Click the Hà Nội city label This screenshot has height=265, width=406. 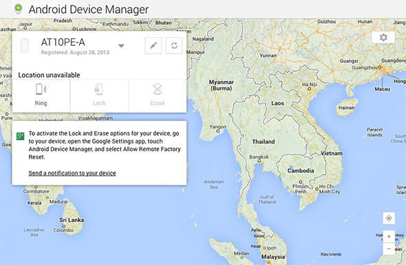310,84
